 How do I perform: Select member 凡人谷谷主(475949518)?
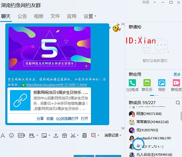click(154, 155)
